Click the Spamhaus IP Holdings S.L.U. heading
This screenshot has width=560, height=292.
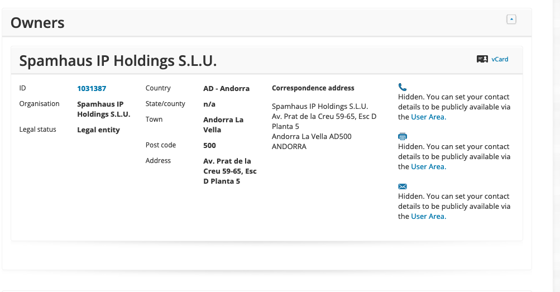pos(118,61)
